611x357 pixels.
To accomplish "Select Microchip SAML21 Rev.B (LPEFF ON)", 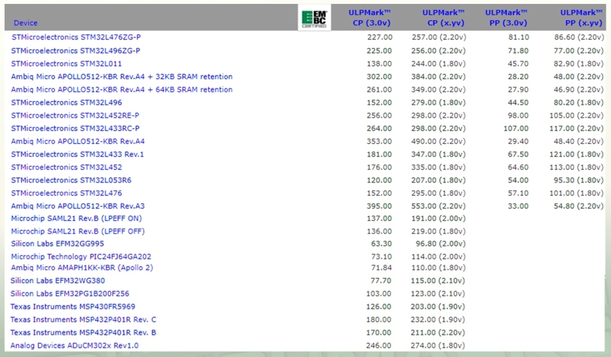I will (x=77, y=218).
